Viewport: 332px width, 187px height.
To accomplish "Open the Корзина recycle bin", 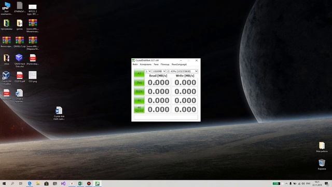I will (322, 165).
